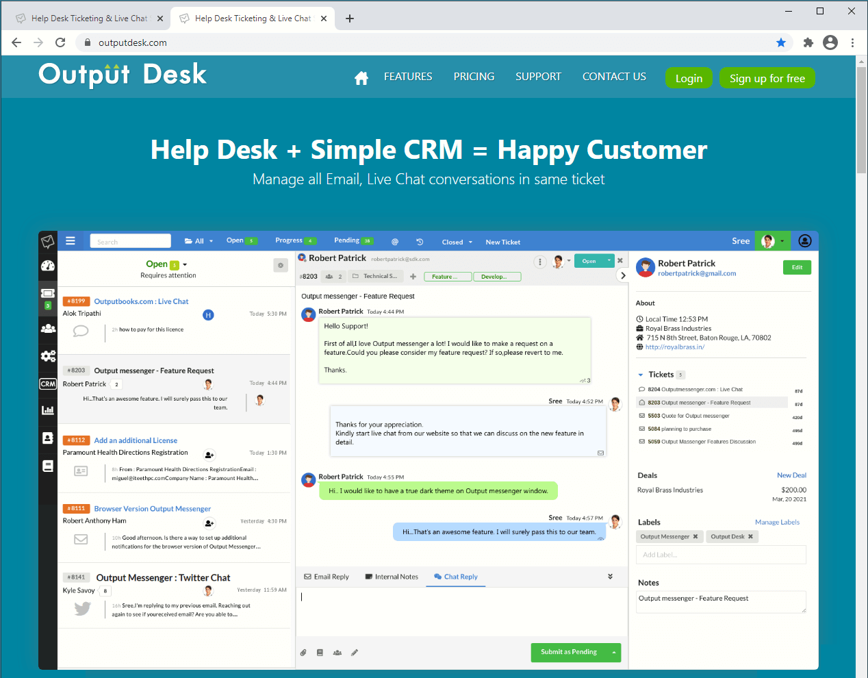Click the canned response book icon below reply box
Viewport: 868px width, 678px height.
point(320,653)
